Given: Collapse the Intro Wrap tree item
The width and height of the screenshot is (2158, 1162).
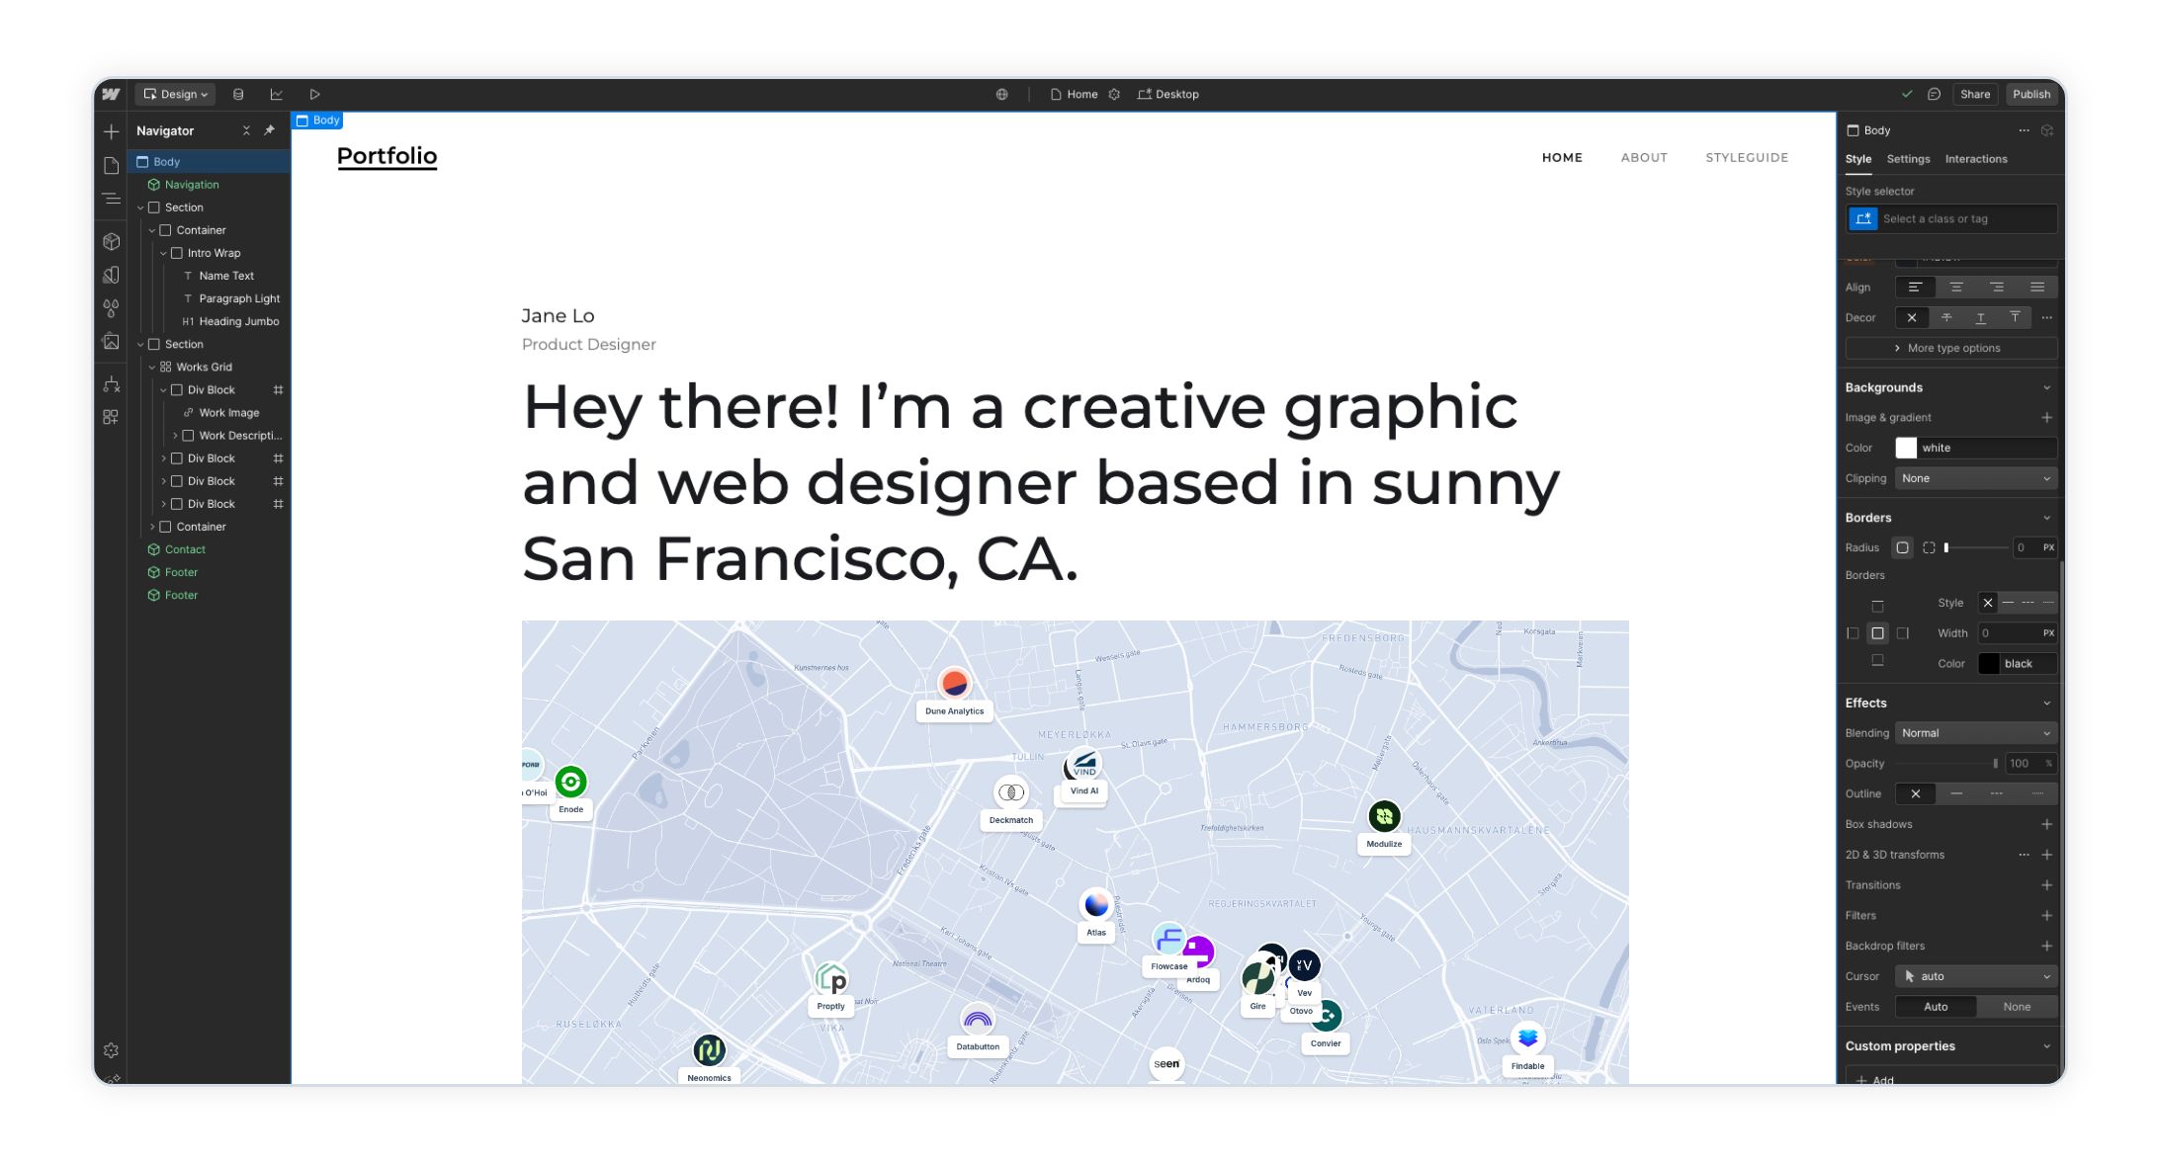Looking at the screenshot, I should (x=163, y=253).
